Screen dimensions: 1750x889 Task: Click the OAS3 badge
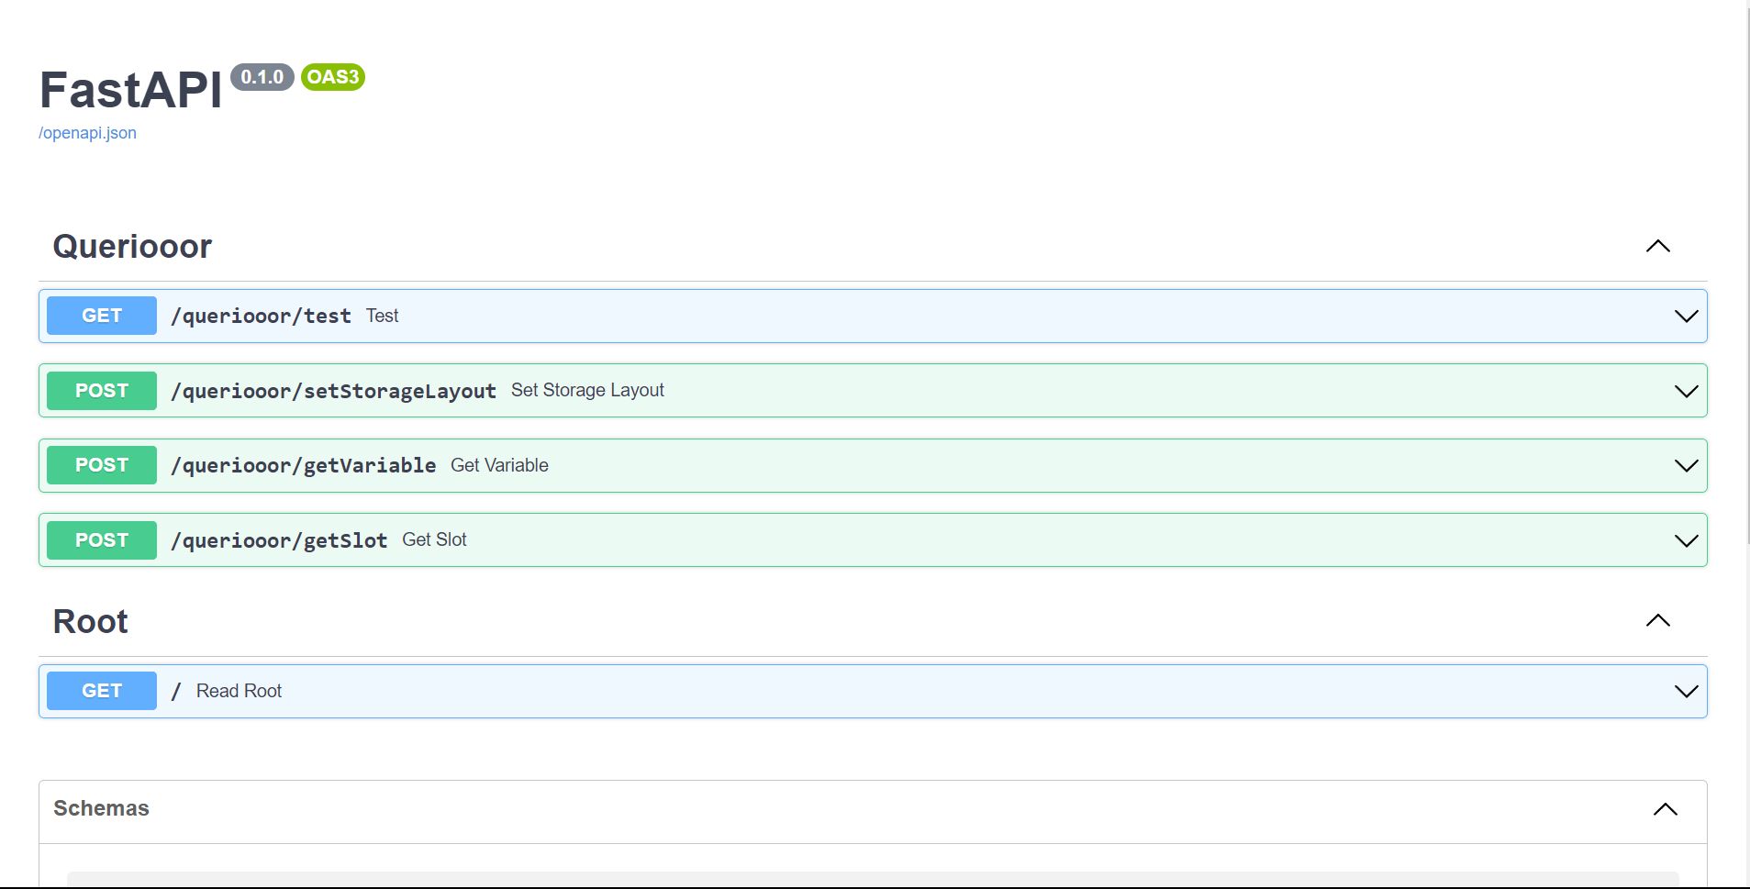pos(333,77)
